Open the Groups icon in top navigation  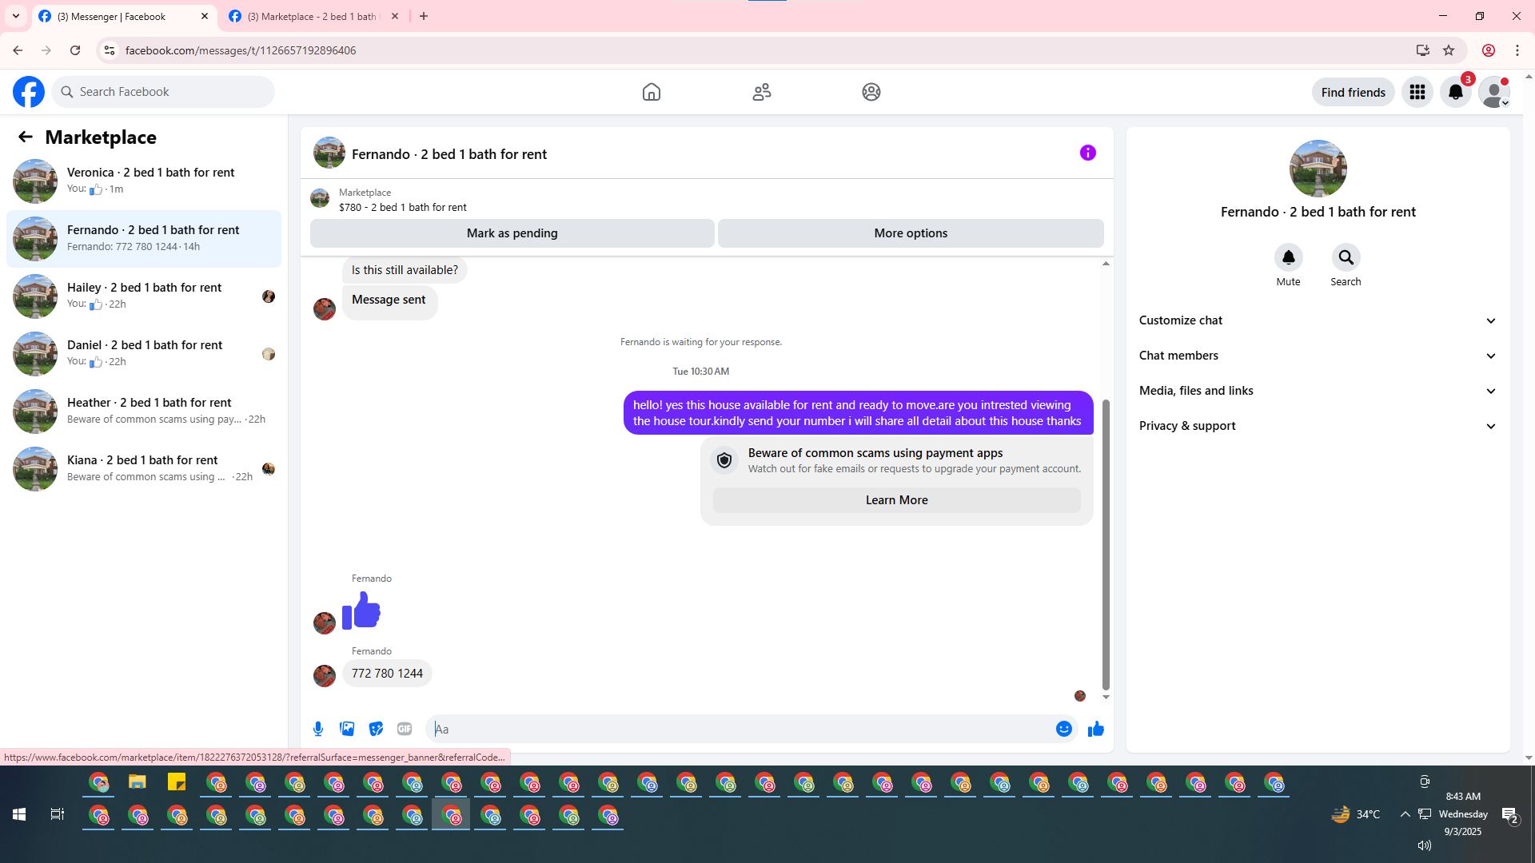[871, 92]
